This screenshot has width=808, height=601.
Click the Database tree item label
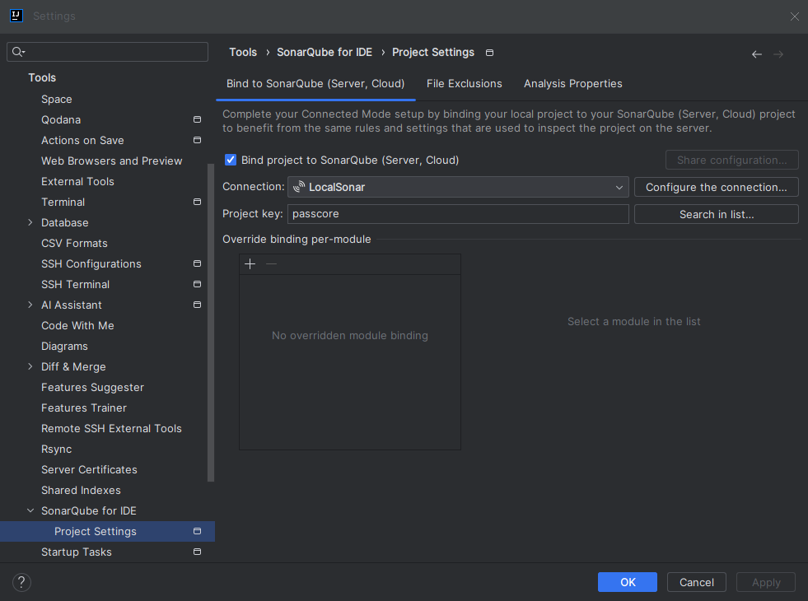point(65,223)
